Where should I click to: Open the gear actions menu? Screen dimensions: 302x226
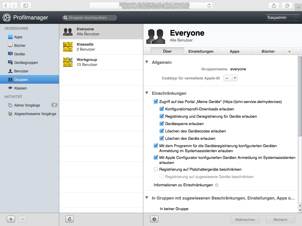(x=154, y=219)
